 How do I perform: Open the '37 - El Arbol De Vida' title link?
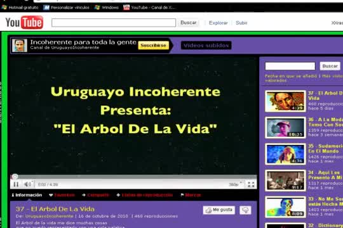tap(325, 96)
